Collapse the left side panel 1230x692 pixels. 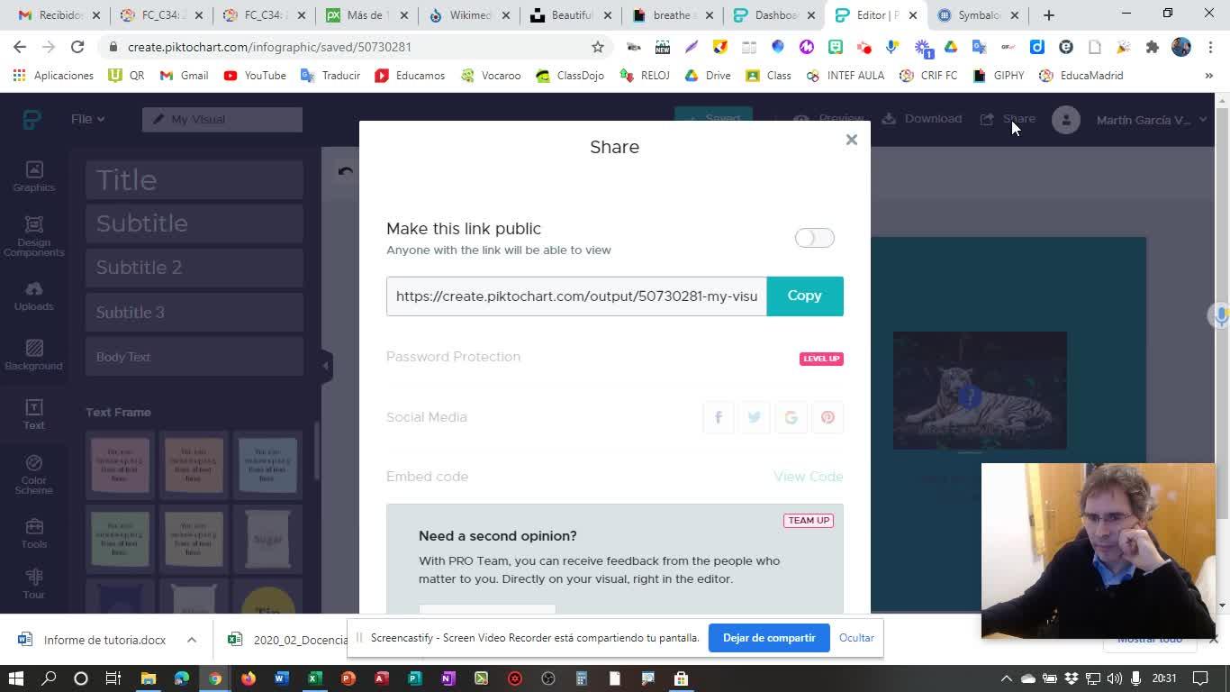326,365
